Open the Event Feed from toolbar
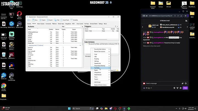 coord(65,20)
